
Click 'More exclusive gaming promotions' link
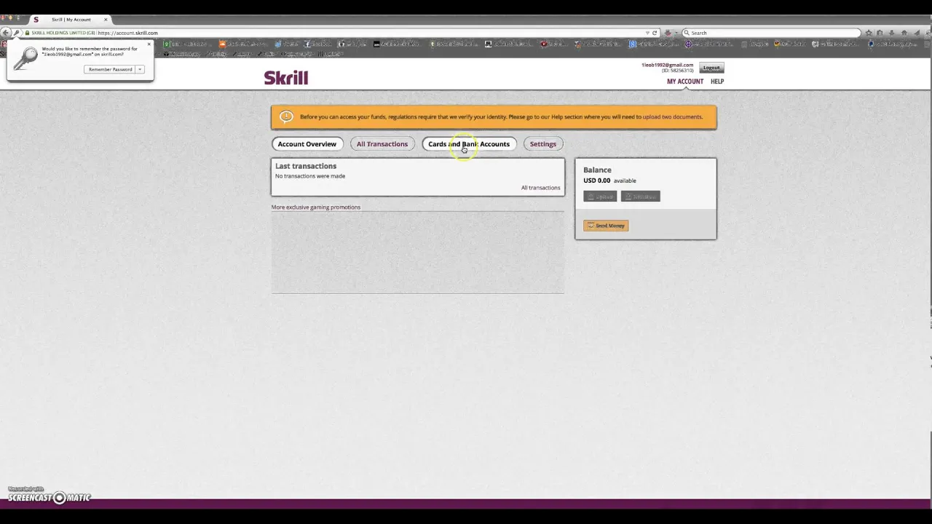click(316, 207)
